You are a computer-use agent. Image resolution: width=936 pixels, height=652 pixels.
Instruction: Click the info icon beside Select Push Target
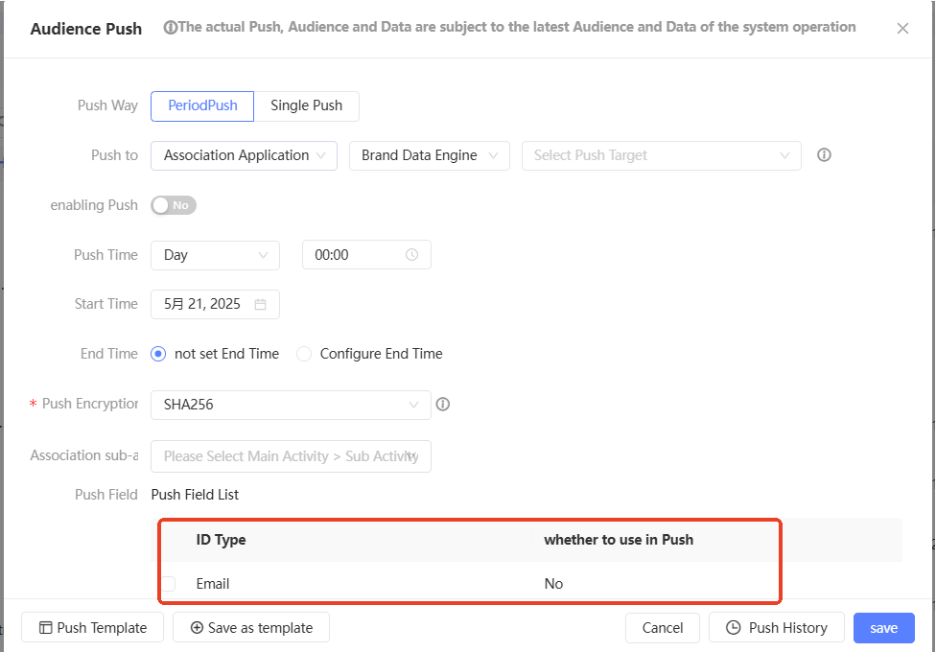[824, 155]
